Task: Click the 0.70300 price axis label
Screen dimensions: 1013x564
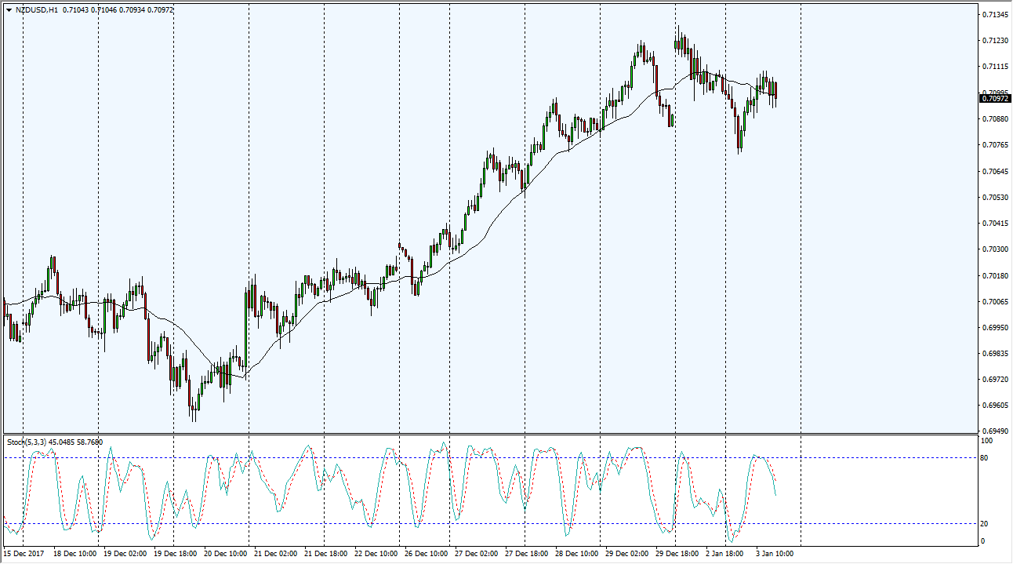Action: pyautogui.click(x=995, y=249)
